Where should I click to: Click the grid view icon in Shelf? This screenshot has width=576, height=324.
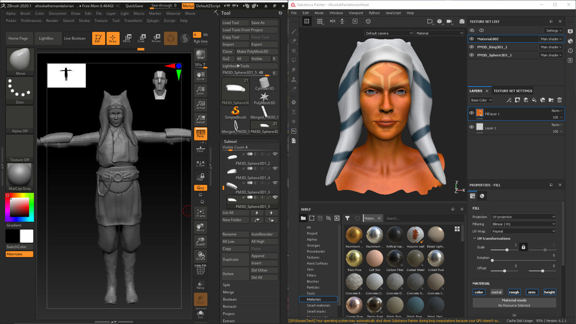457,229
